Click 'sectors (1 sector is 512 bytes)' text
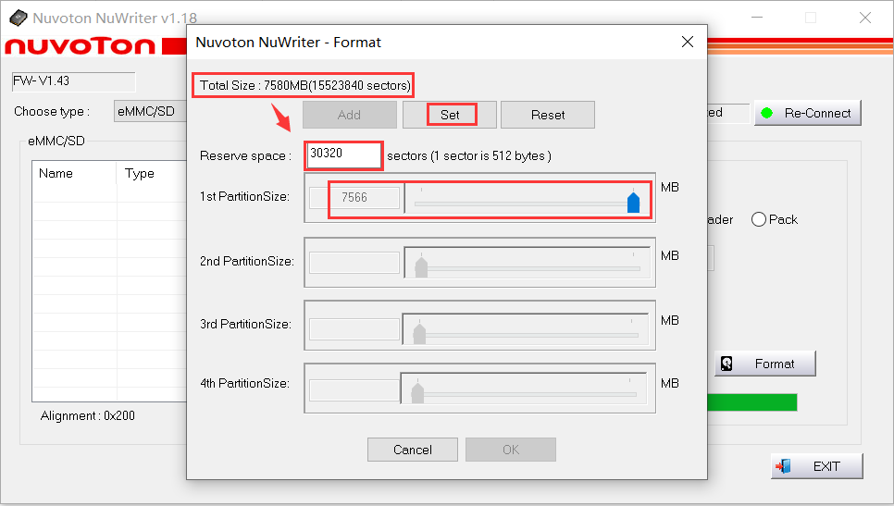The width and height of the screenshot is (894, 506). [468, 155]
